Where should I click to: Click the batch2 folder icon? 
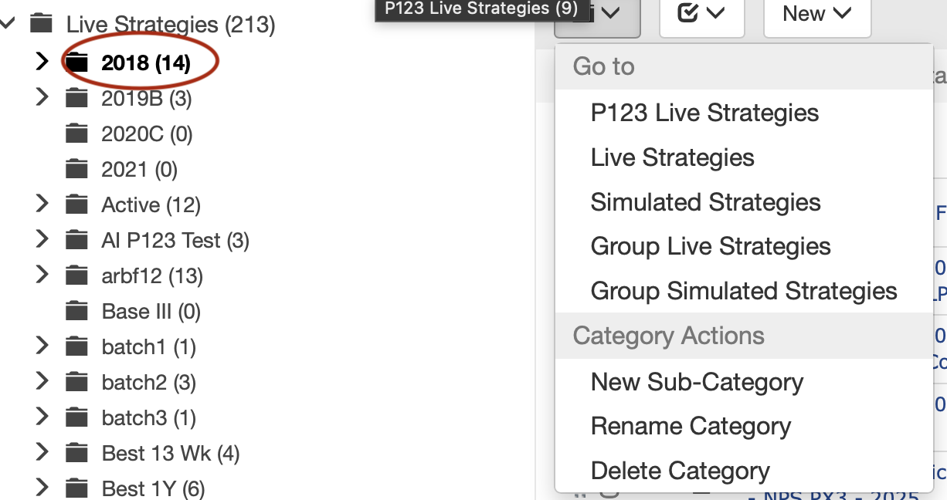[76, 383]
